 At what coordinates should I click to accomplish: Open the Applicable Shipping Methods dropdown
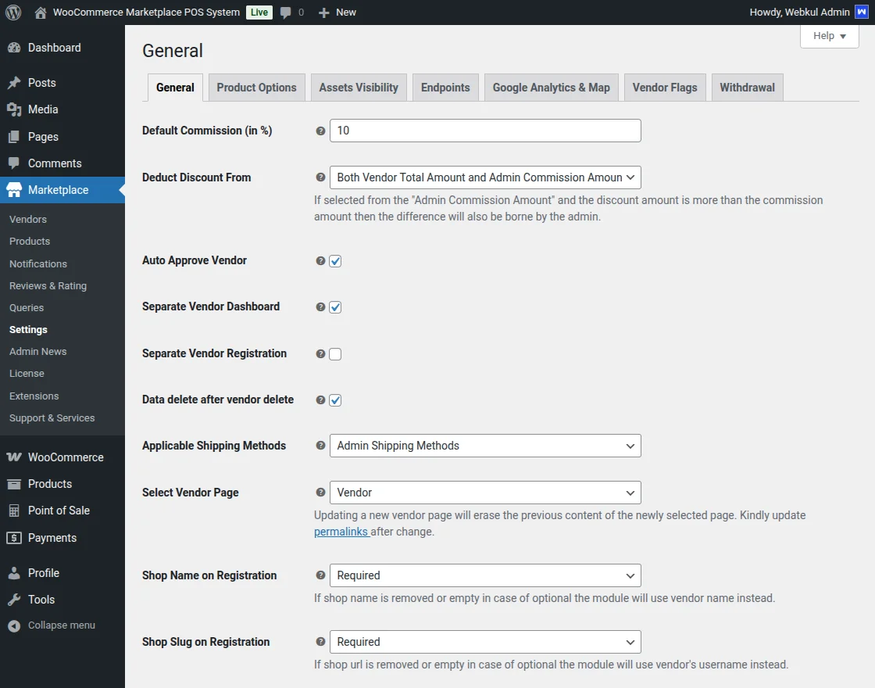tap(484, 446)
